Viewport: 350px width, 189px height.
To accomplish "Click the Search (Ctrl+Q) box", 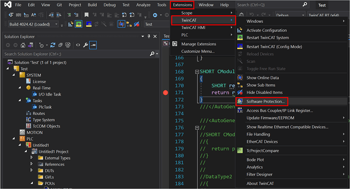I will [272, 5].
